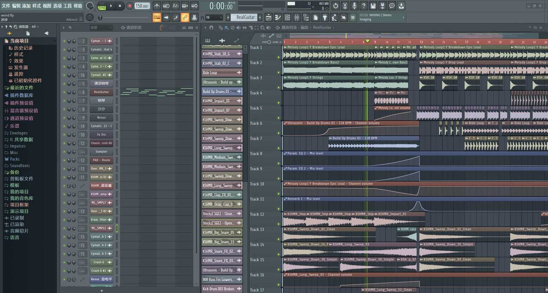Viewport: 548px width, 293px height.
Task: Mute playlist Track 2 green dot
Action: [x=278, y=72]
